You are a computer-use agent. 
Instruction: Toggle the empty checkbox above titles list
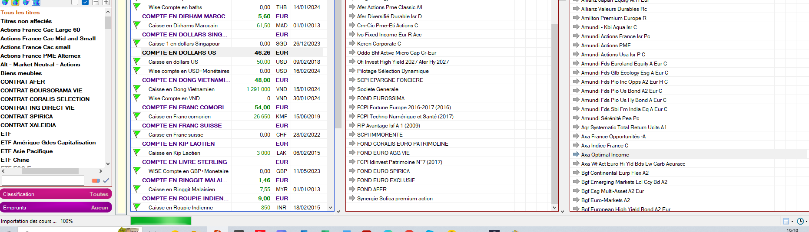75,2
